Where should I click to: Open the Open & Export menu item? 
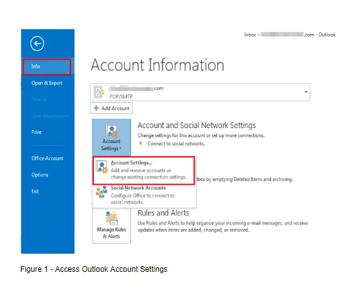pyautogui.click(x=47, y=83)
